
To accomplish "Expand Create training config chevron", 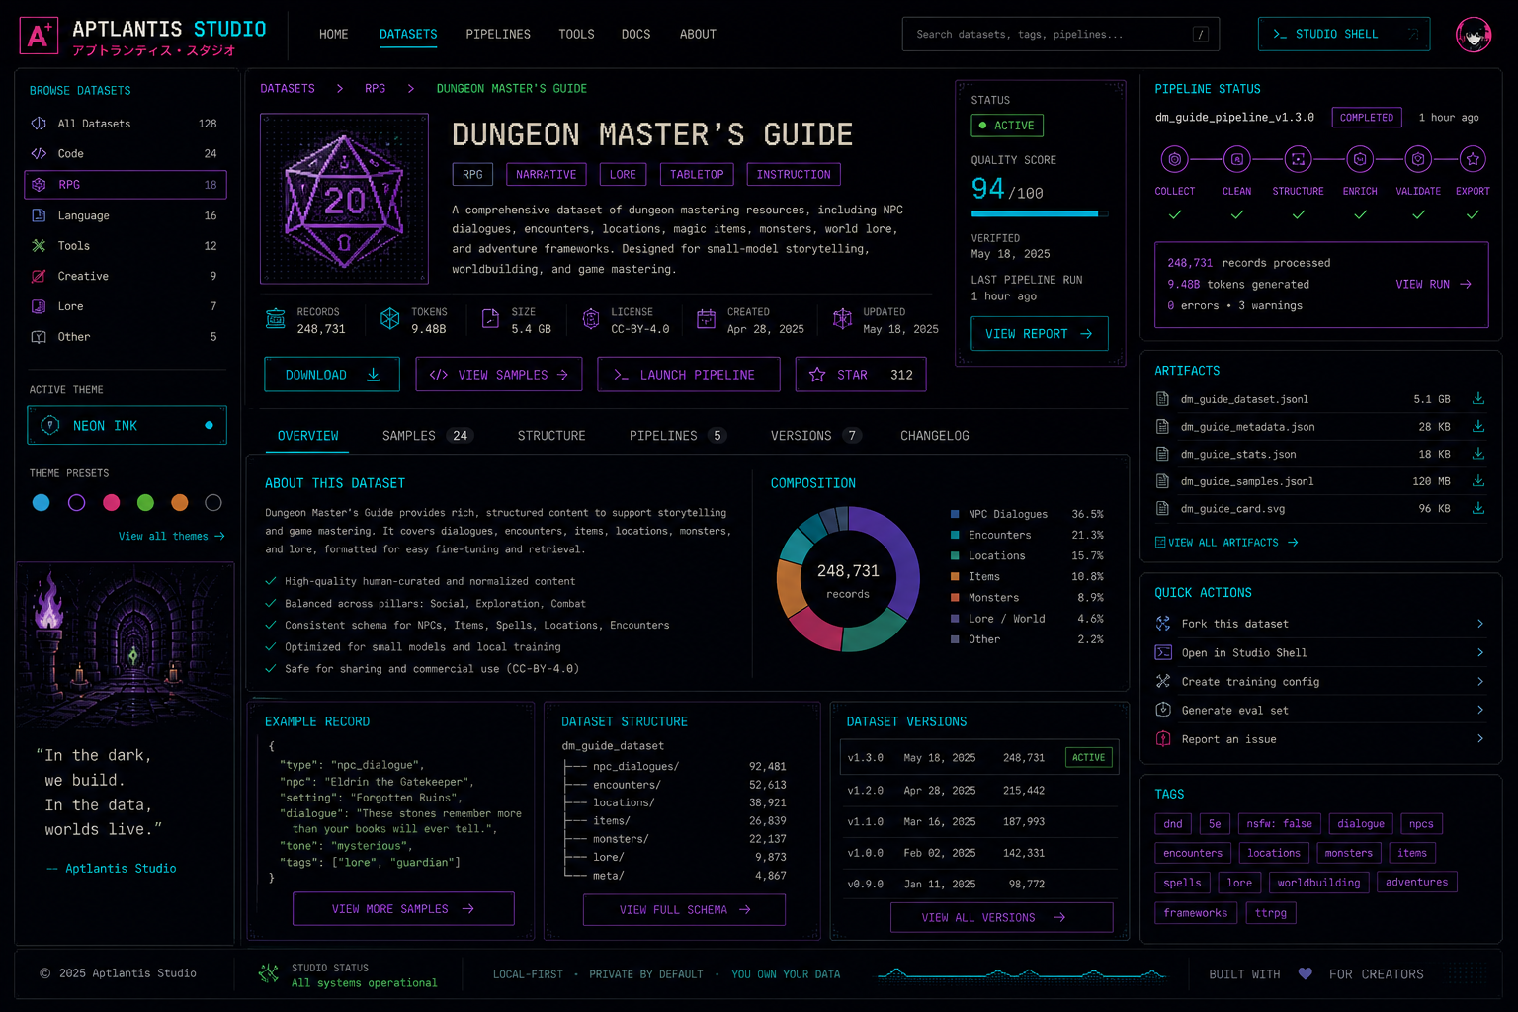I will tap(1479, 681).
